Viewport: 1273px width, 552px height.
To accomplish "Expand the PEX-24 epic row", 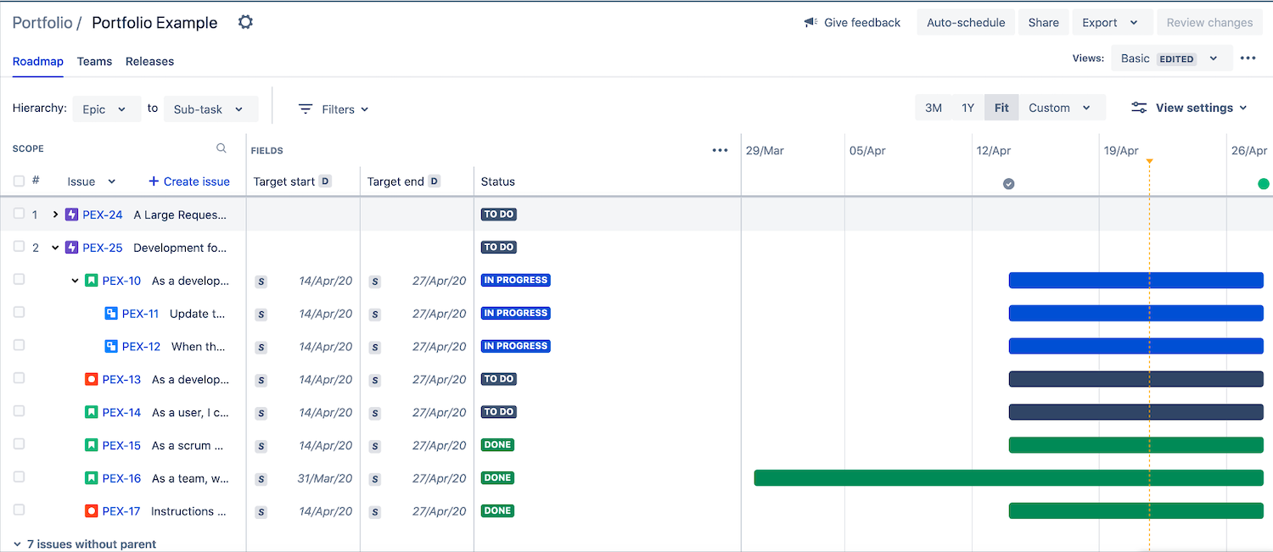I will [x=55, y=215].
